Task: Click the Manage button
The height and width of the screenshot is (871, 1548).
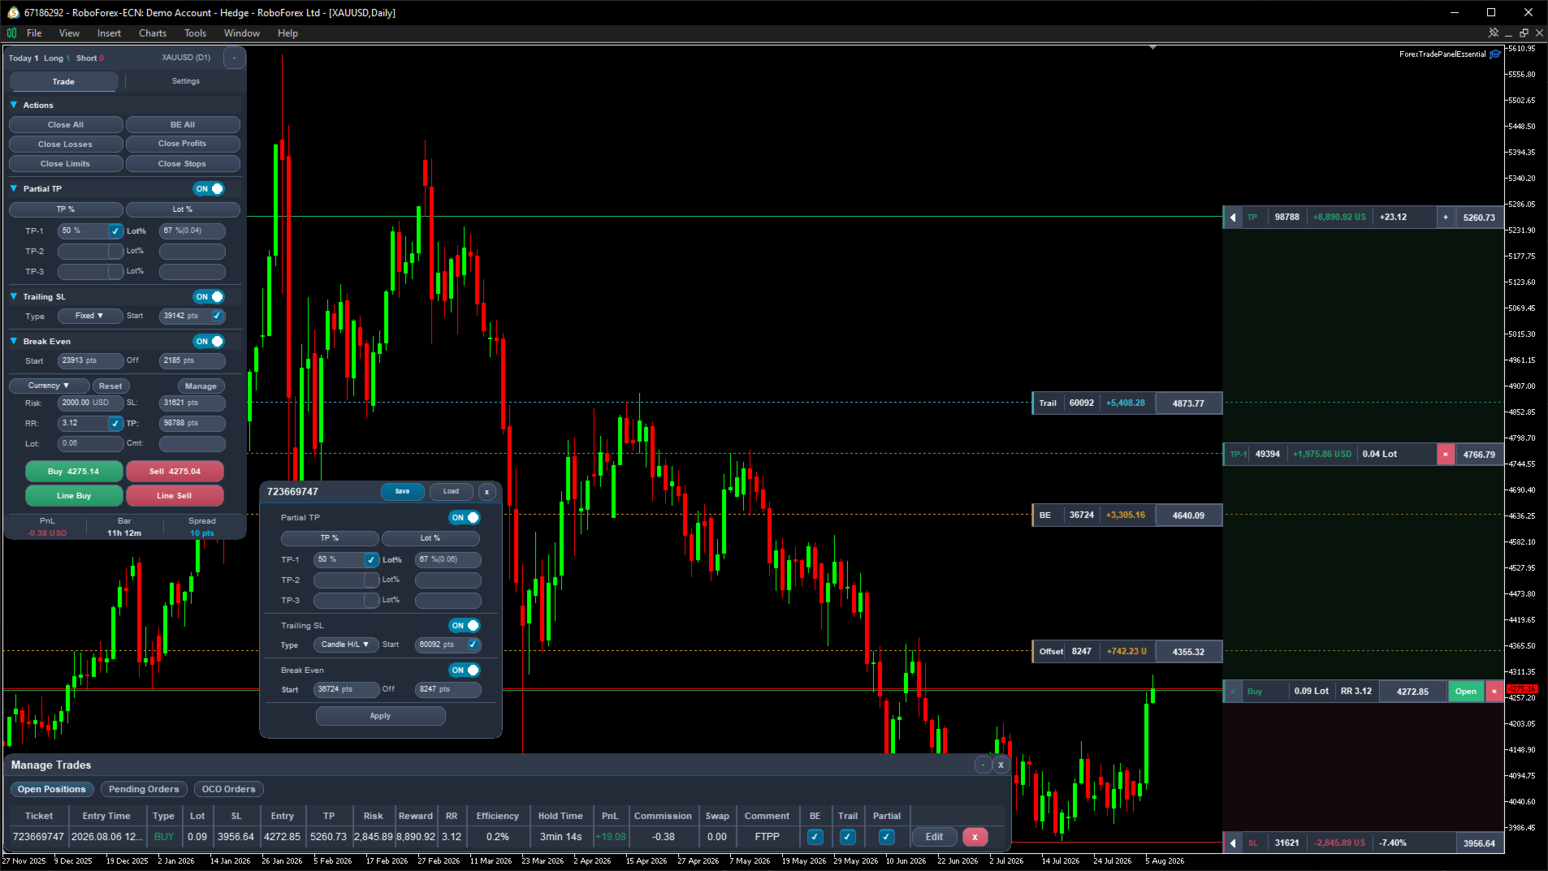Action: [x=201, y=386]
